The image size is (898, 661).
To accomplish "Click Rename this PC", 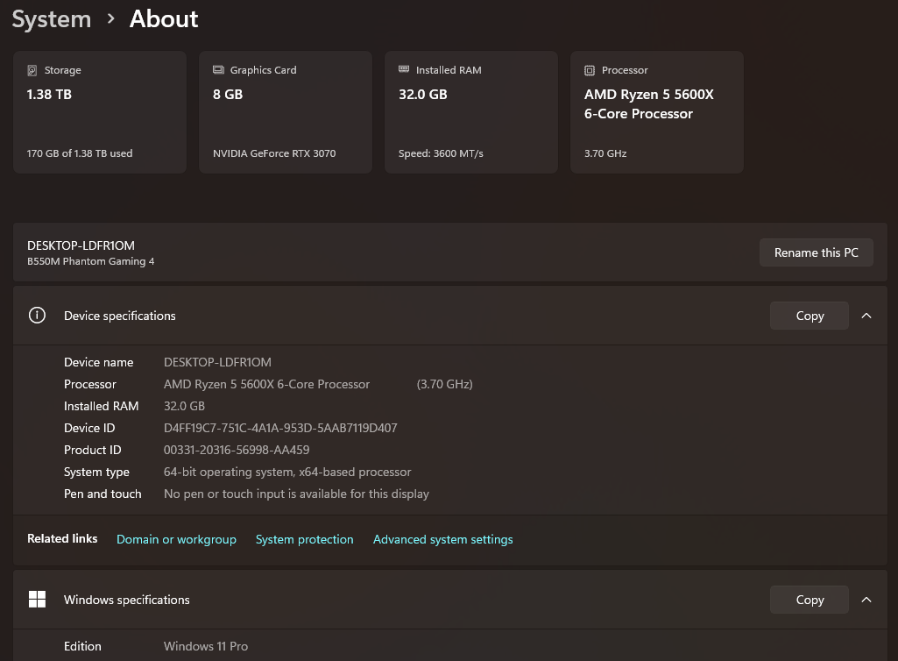I will click(x=816, y=252).
